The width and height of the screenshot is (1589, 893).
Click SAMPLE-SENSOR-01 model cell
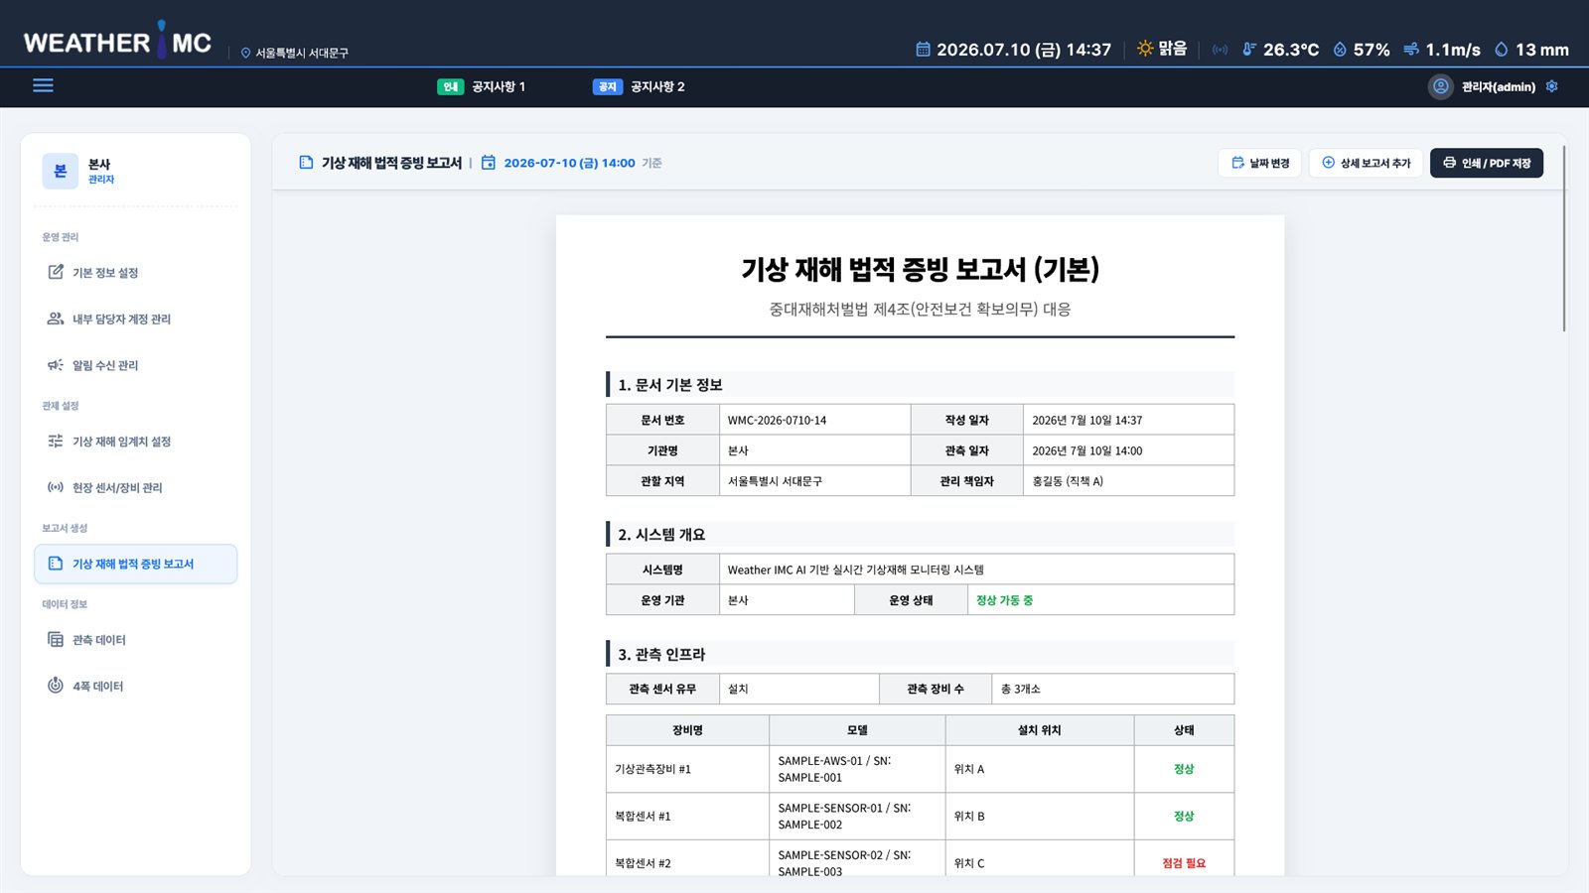pyautogui.click(x=857, y=816)
